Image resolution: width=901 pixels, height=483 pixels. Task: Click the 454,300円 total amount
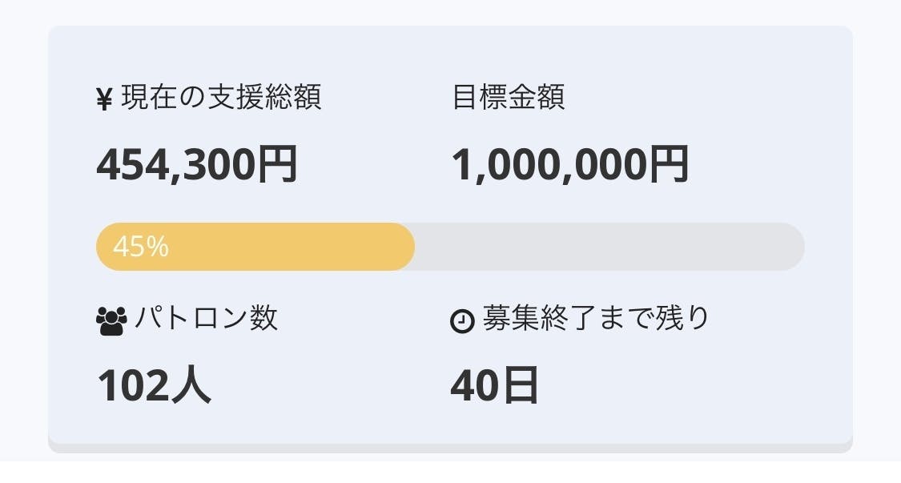click(x=197, y=164)
